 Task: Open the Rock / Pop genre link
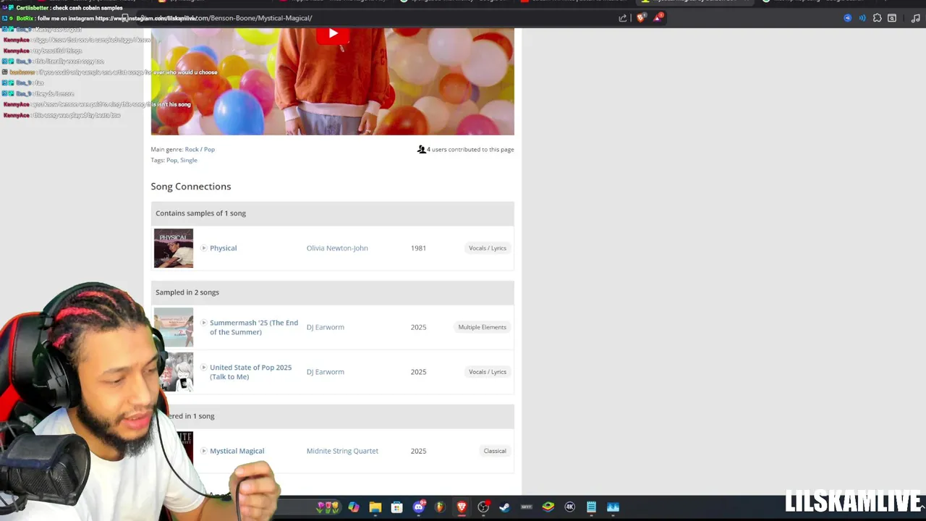[x=200, y=149]
